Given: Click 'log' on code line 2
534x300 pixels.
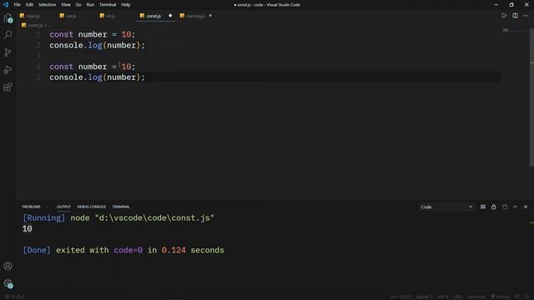Looking at the screenshot, I should coord(95,45).
